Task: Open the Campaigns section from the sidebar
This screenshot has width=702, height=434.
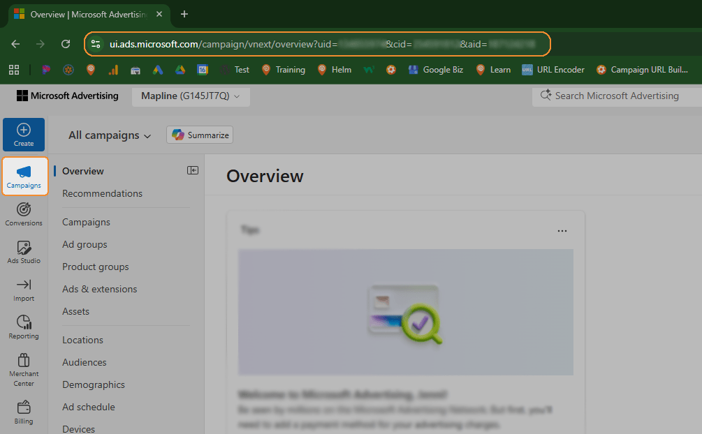Action: [24, 177]
